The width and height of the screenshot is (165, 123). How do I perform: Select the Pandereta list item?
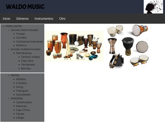28,65
